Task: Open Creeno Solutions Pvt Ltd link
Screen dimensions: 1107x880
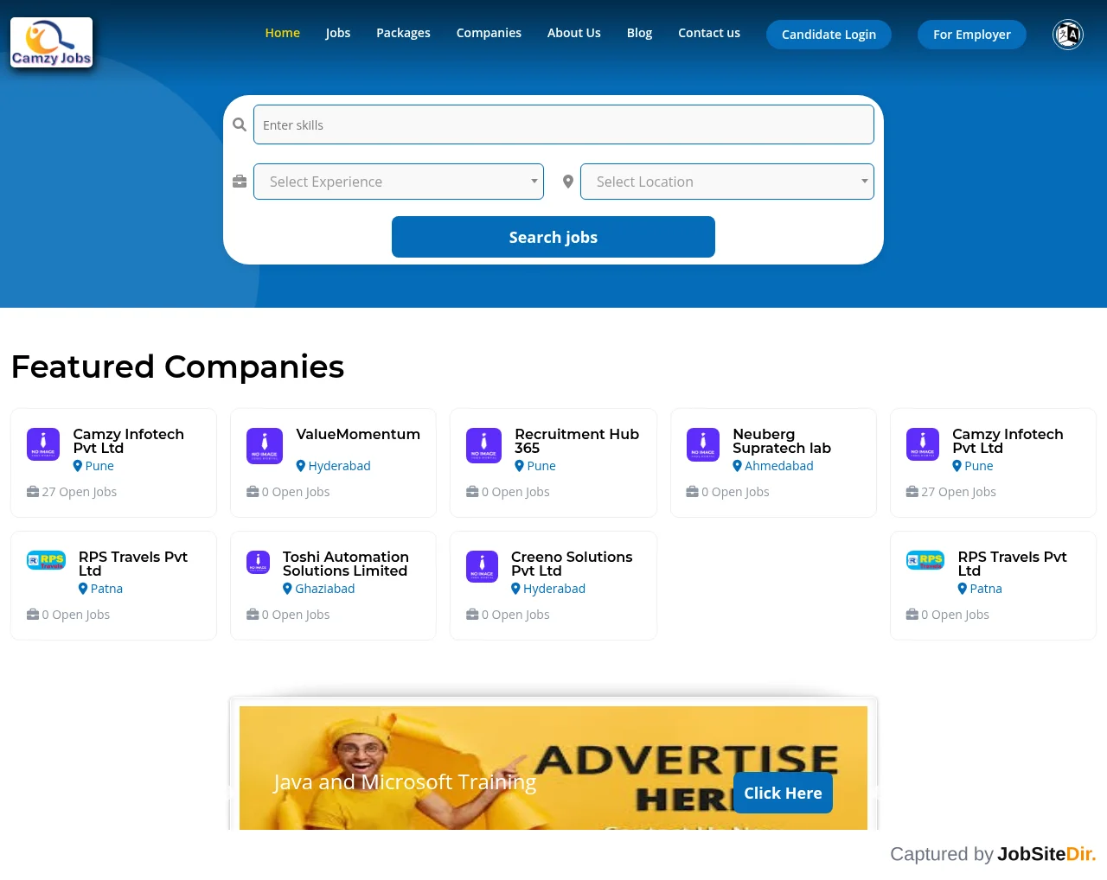Action: click(x=572, y=564)
